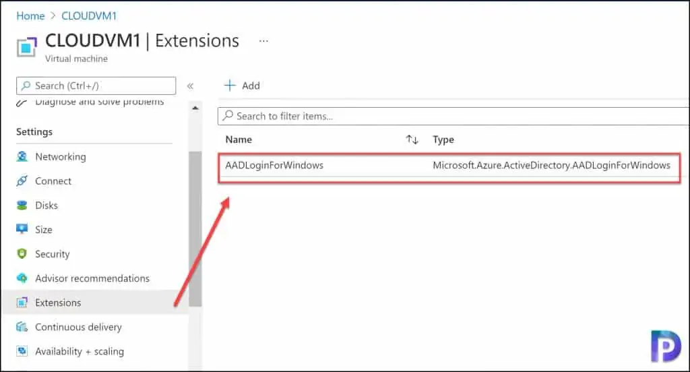Open the Size menu item
Screen dimensions: 690x372
tap(44, 229)
